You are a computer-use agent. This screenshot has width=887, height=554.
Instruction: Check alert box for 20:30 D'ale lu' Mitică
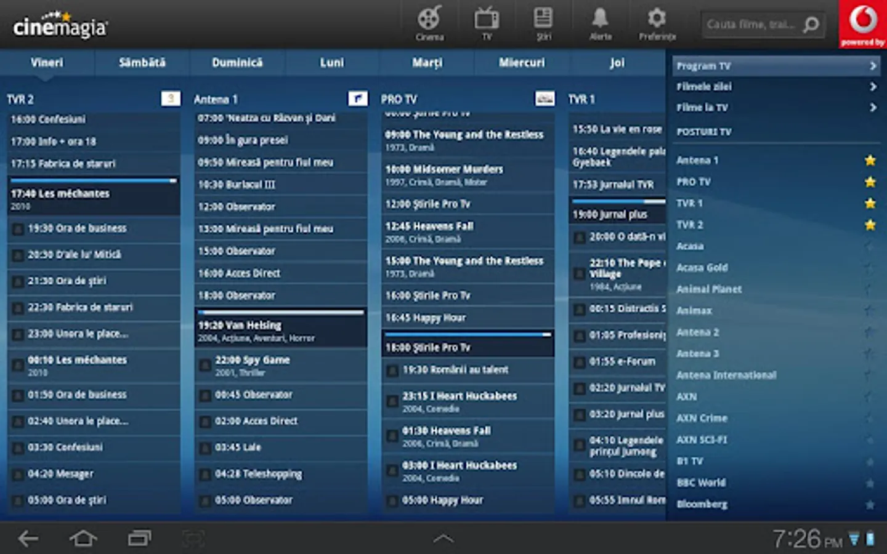(x=18, y=255)
